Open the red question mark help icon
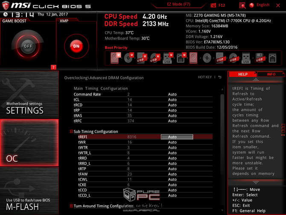The height and width of the screenshot is (215, 286). click(x=53, y=67)
